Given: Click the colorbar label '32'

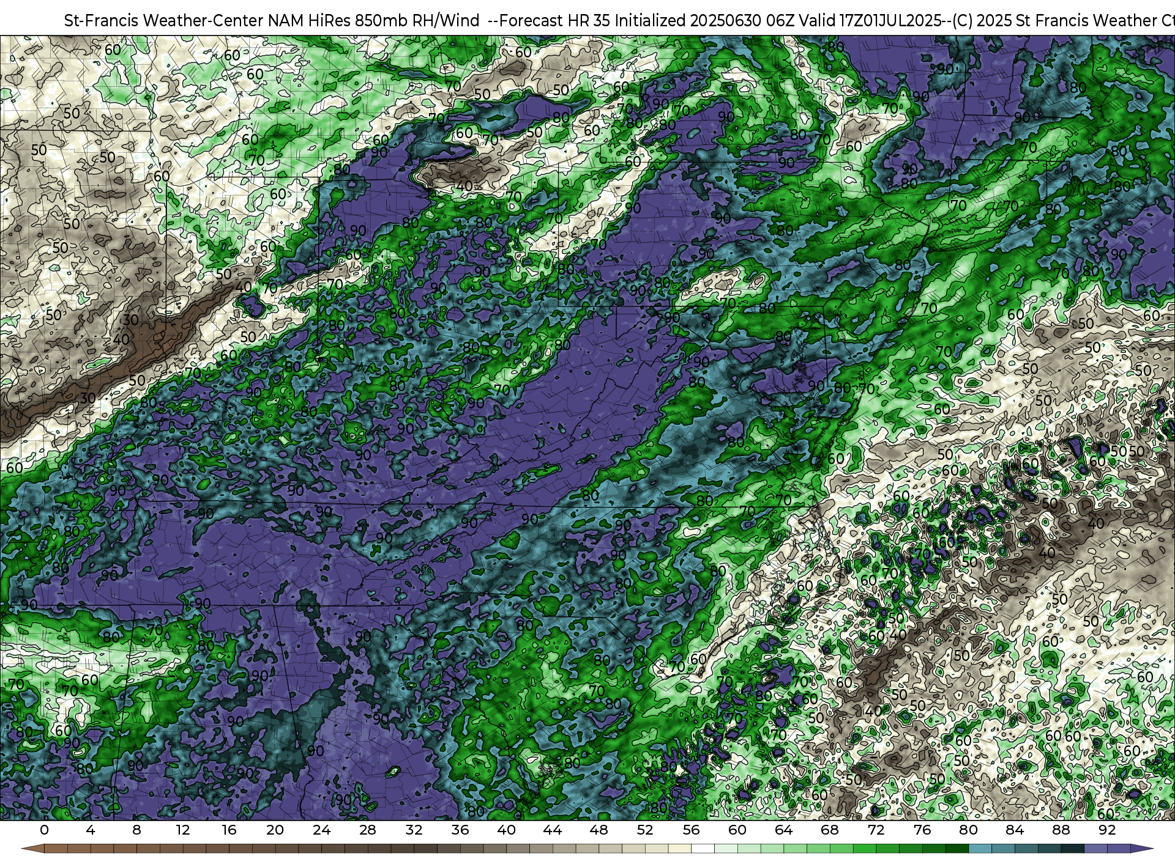Looking at the screenshot, I should point(414,830).
